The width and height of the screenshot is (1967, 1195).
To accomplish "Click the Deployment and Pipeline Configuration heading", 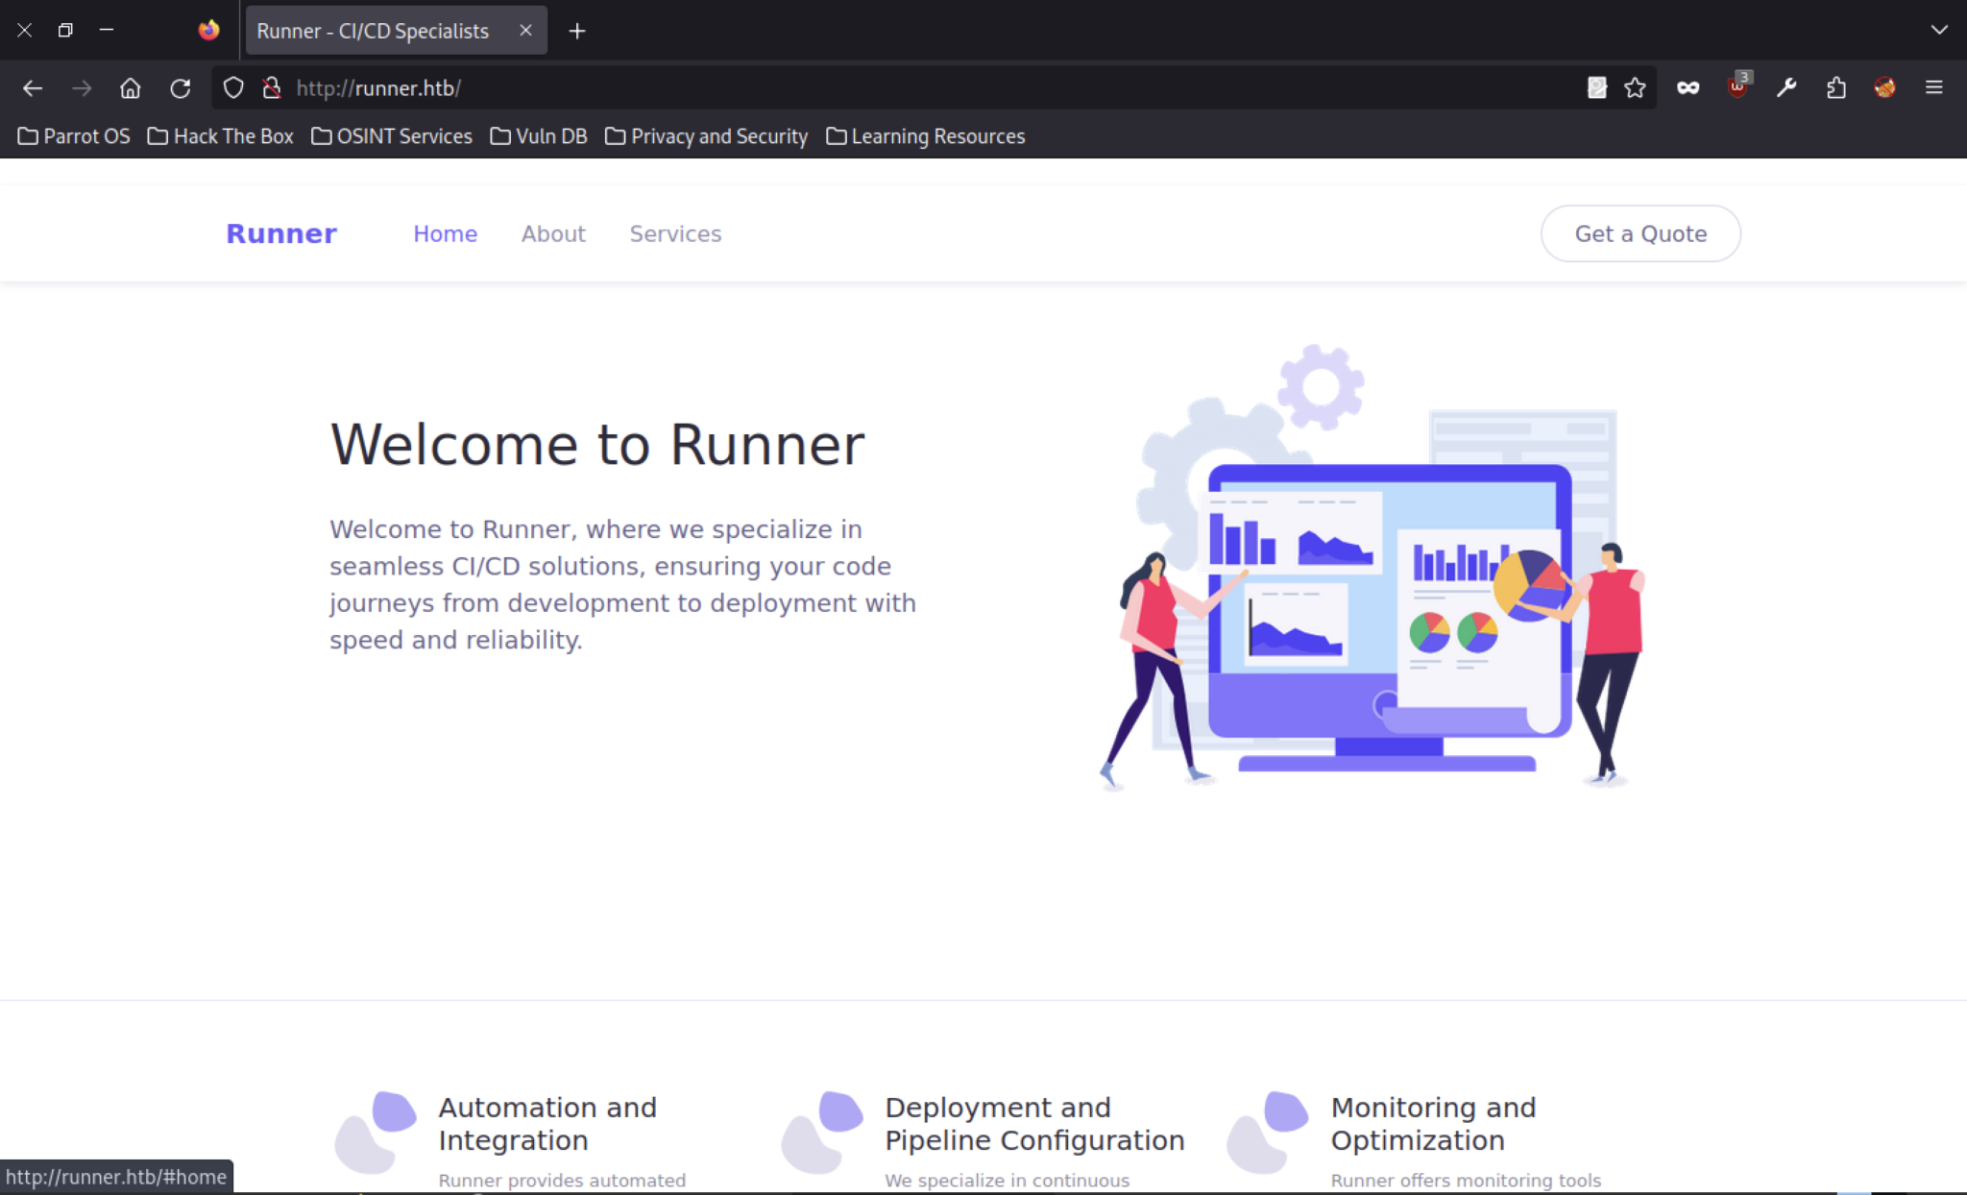I will click(1034, 1124).
